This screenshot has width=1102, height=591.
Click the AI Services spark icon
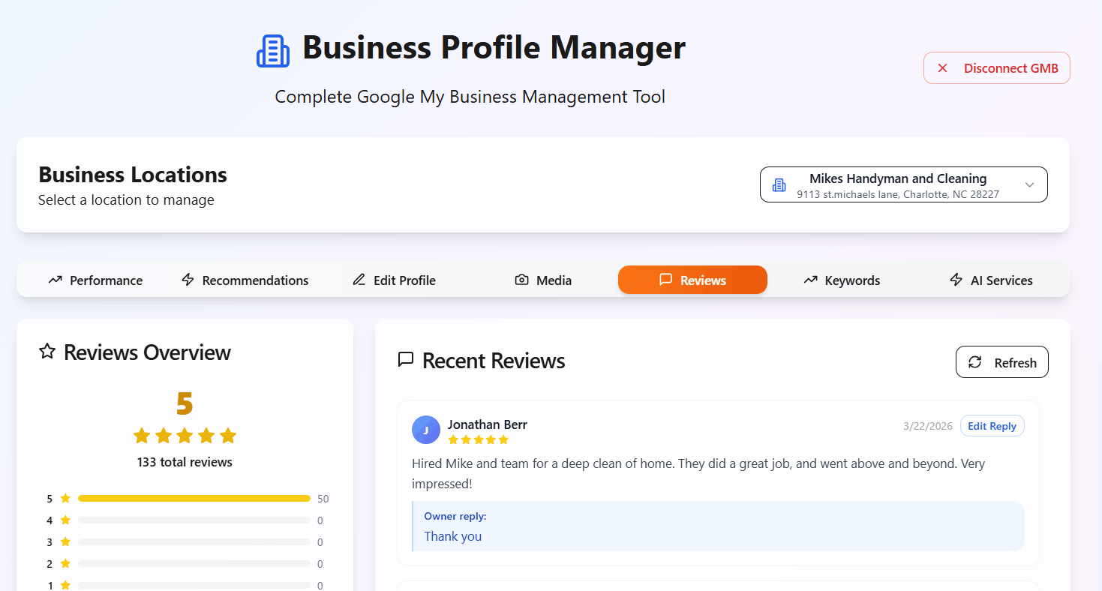[956, 280]
